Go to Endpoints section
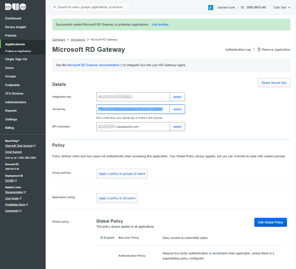Screen dimensions: 296x269 12,85
